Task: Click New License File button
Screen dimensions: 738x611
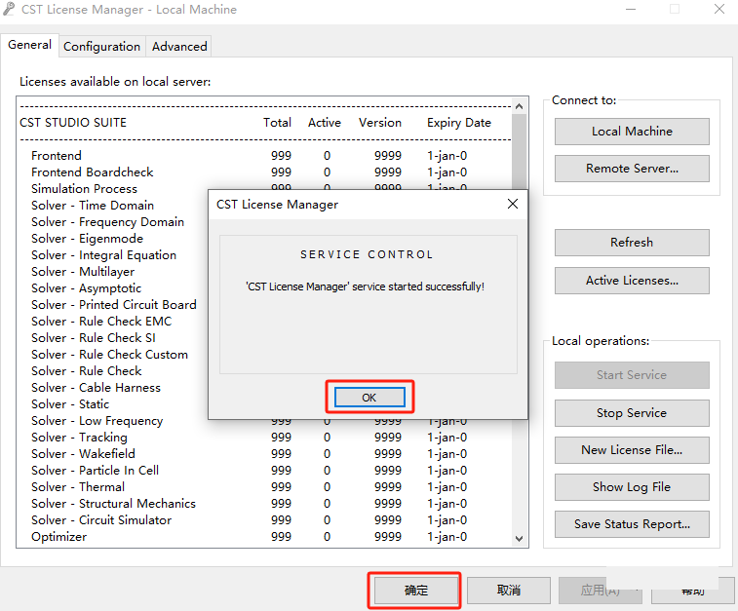Action: [x=632, y=450]
